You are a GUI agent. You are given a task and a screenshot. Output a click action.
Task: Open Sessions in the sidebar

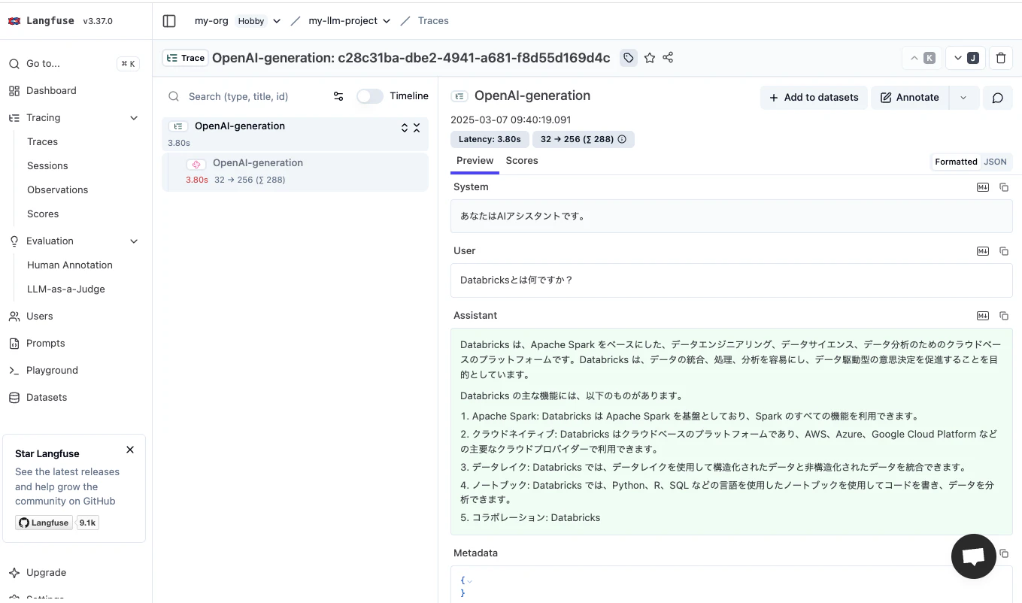[x=47, y=165]
